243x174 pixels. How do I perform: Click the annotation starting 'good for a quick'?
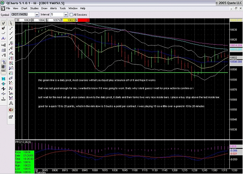121,106
